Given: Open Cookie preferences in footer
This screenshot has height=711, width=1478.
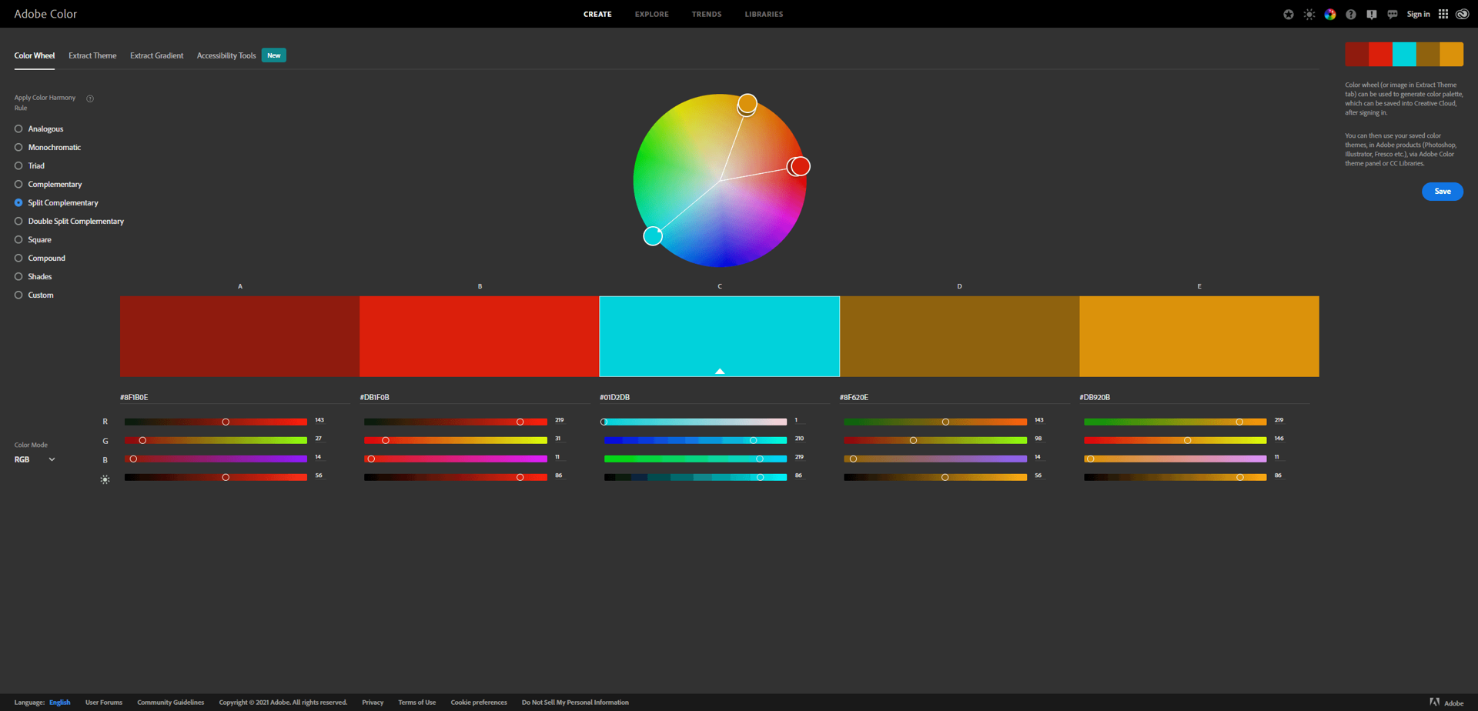Looking at the screenshot, I should tap(479, 702).
